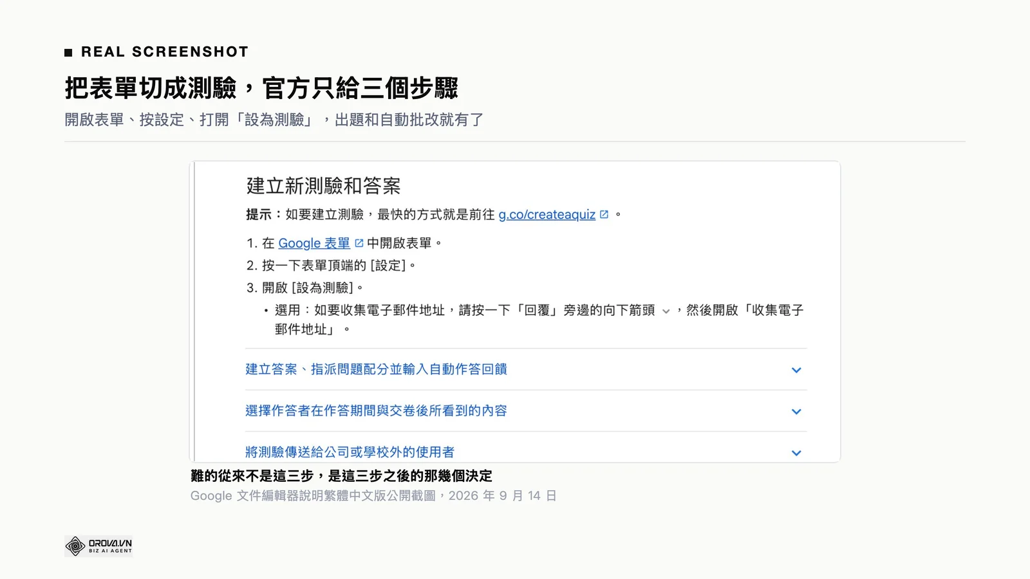Open the Google 表單 link

click(x=314, y=243)
